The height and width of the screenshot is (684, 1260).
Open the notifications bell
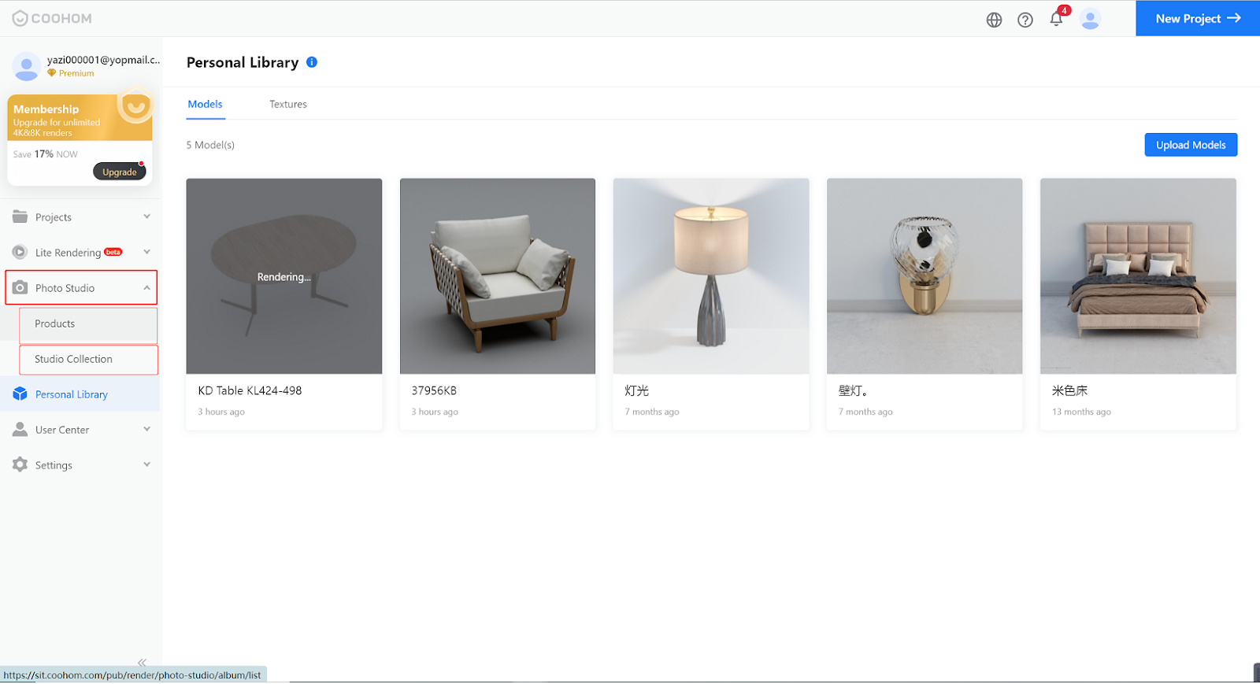(x=1056, y=19)
